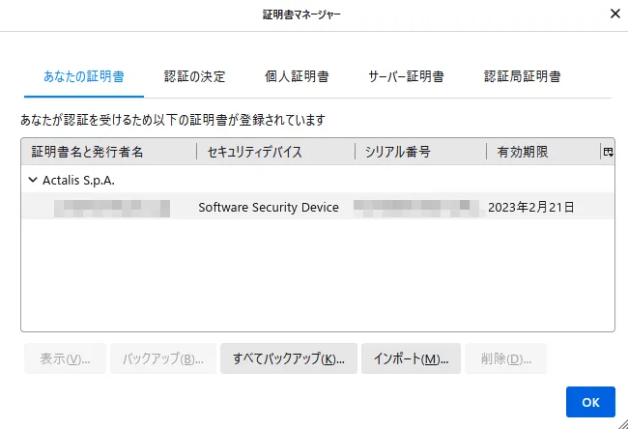The height and width of the screenshot is (429, 628).
Task: Confirm with the blue OK button
Action: (590, 402)
